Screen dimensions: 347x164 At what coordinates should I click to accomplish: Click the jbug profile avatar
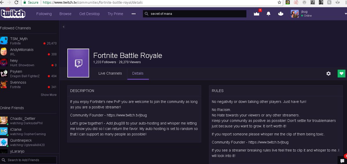tap(295, 14)
